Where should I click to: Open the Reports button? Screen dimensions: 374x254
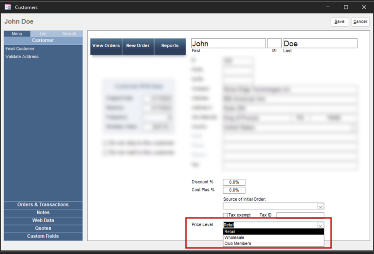(x=170, y=46)
